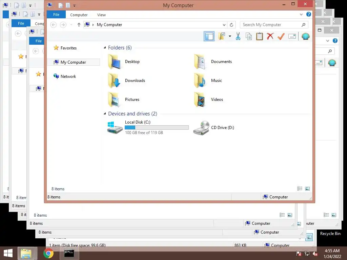Click Local Disk C: usage bar
347x260 pixels.
(157, 127)
